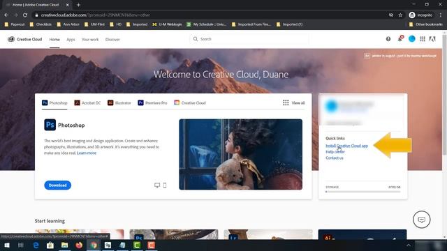Click the search magnifier icon

[x=196, y=39]
